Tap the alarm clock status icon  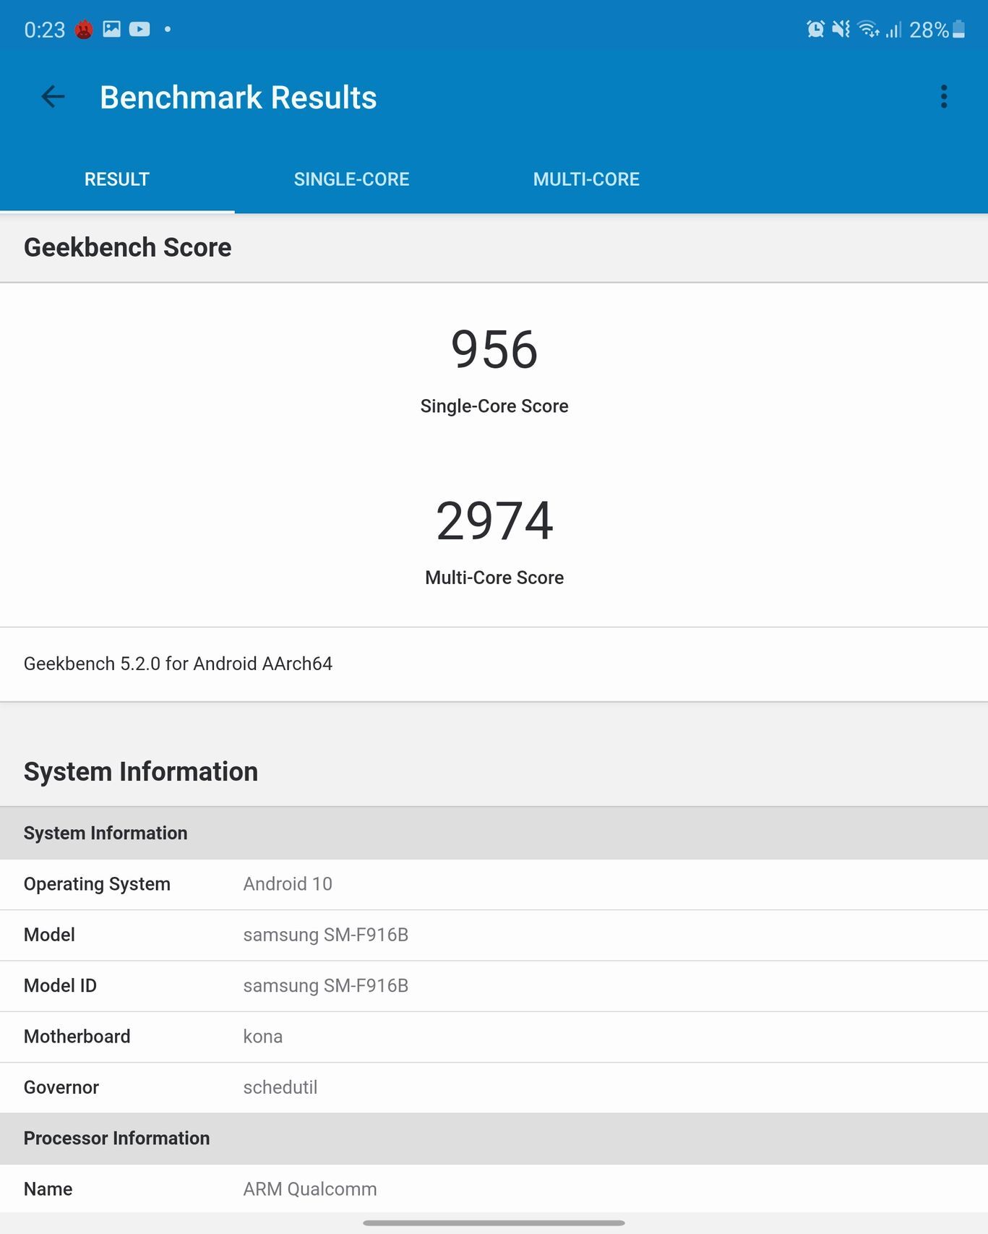tap(815, 30)
